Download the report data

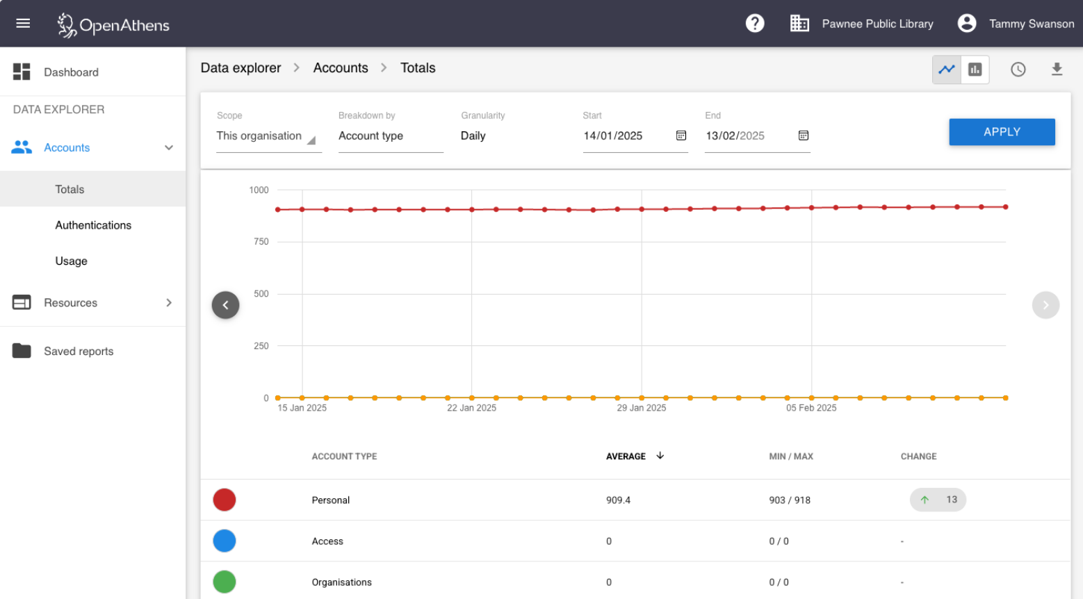(1057, 69)
